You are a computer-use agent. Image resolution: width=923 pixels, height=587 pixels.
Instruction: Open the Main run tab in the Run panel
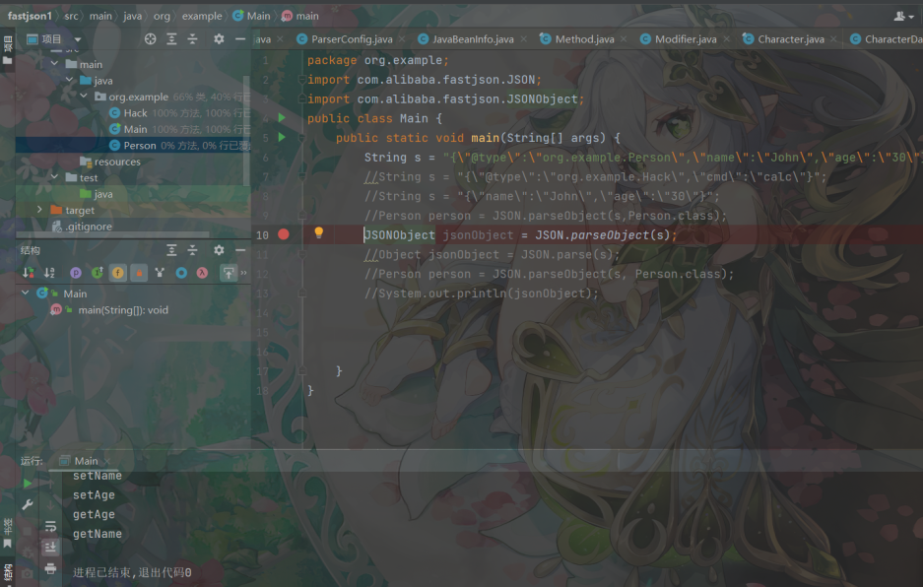(86, 461)
